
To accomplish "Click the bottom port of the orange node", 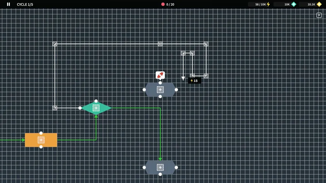I will pyautogui.click(x=41, y=147).
